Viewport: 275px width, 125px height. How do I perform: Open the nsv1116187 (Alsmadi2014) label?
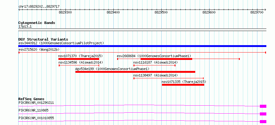click(155, 62)
